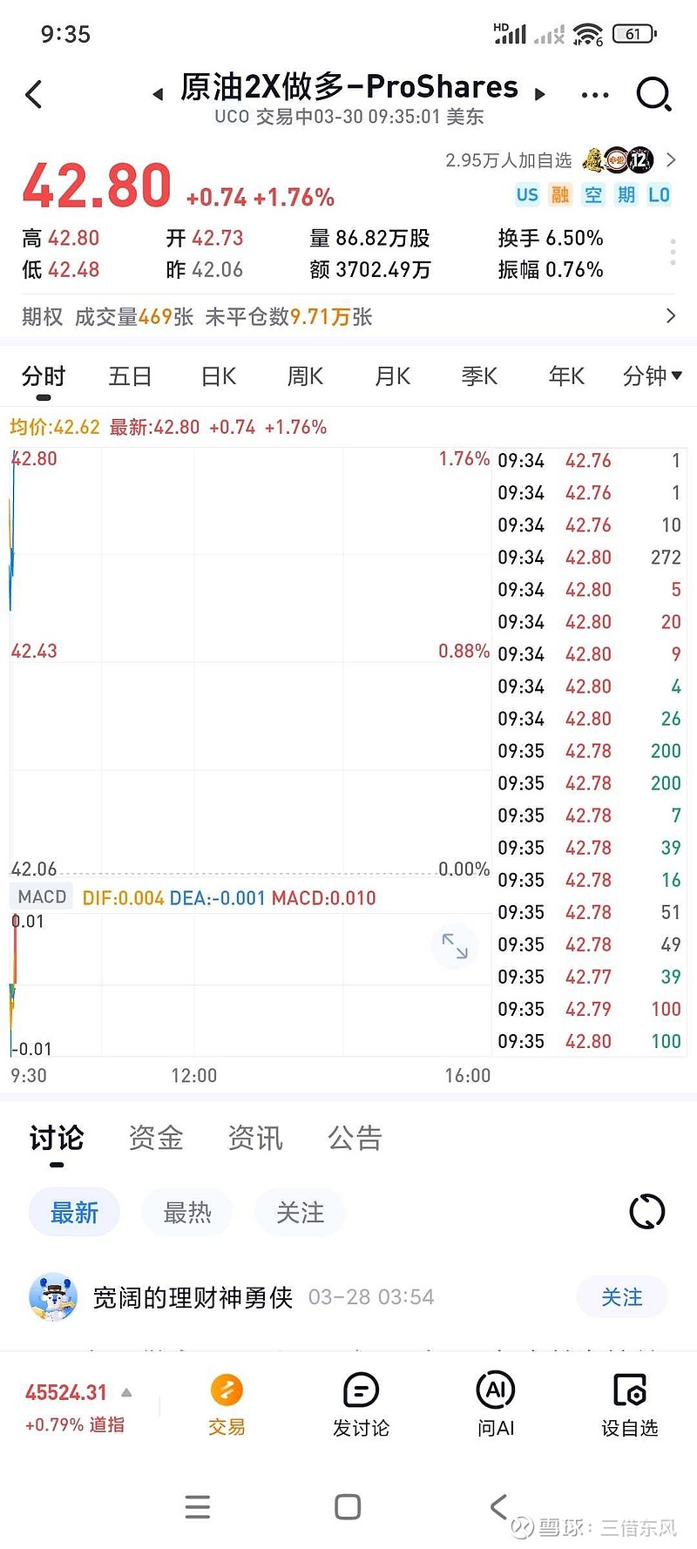Image resolution: width=697 pixels, height=1549 pixels.
Task: Open 宽阔的理财神勇侠 avatar
Action: 53,1296
